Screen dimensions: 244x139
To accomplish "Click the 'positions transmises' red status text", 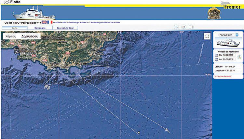I will pyautogui.click(x=223, y=77).
